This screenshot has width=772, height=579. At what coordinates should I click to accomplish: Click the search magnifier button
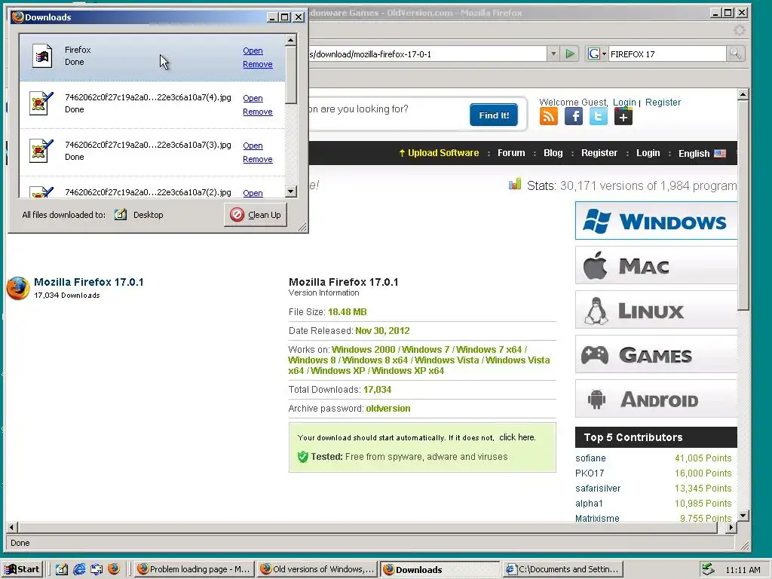click(x=736, y=54)
